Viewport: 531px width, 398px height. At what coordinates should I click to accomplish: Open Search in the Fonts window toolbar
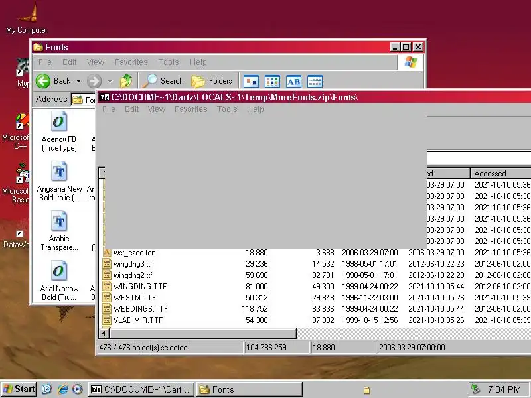163,81
